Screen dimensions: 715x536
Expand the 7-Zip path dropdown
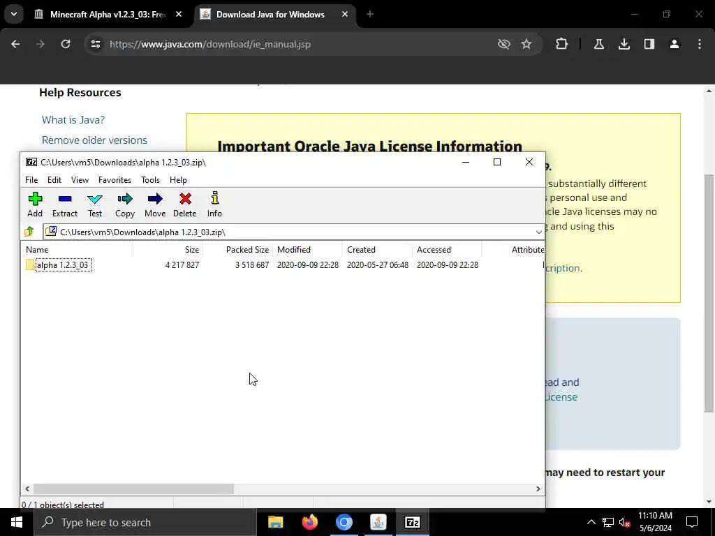coord(538,232)
